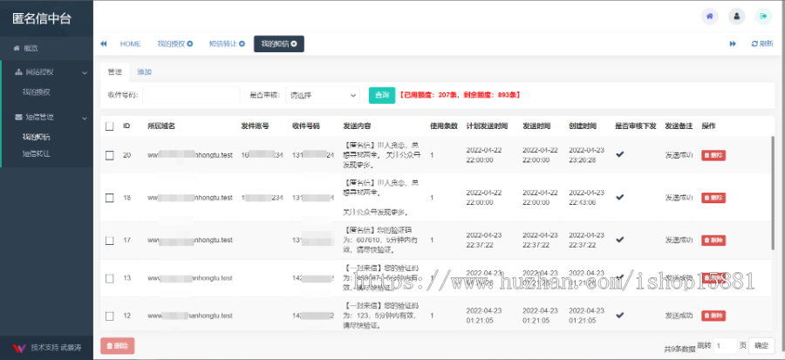The image size is (785, 360).
Task: Open the HOME tab
Action: click(130, 44)
